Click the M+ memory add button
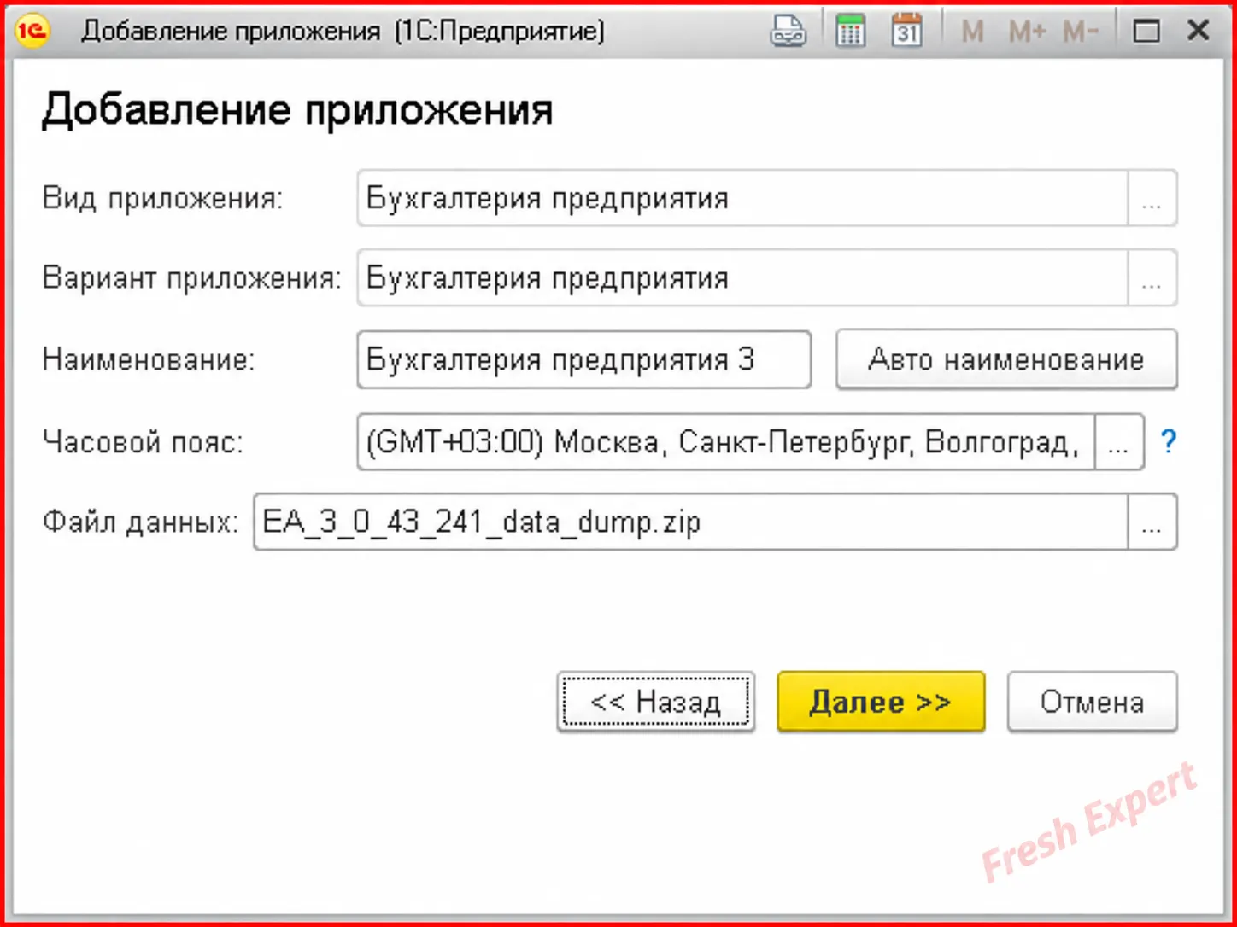The width and height of the screenshot is (1237, 927). pyautogui.click(x=1027, y=32)
